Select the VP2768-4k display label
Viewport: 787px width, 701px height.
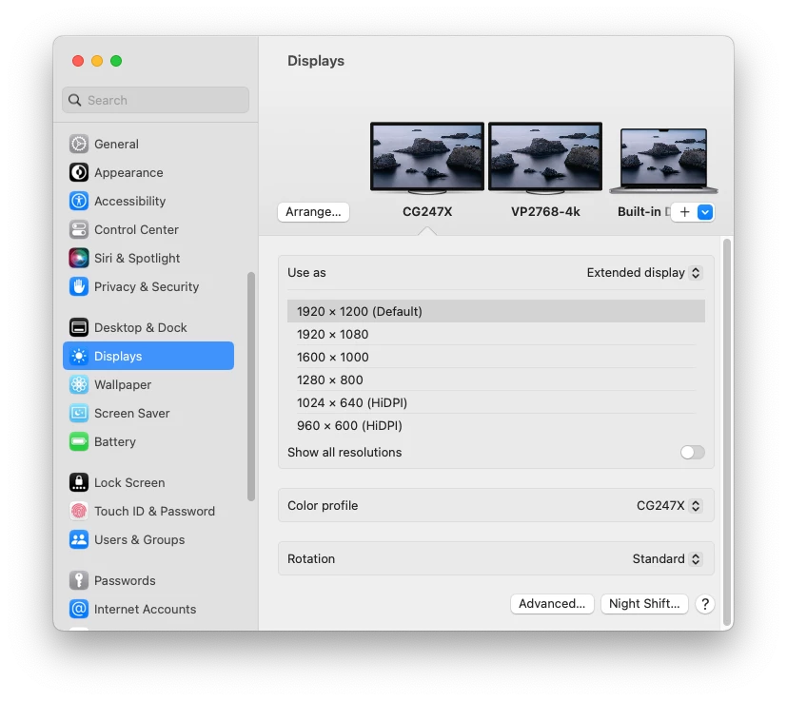[545, 212]
